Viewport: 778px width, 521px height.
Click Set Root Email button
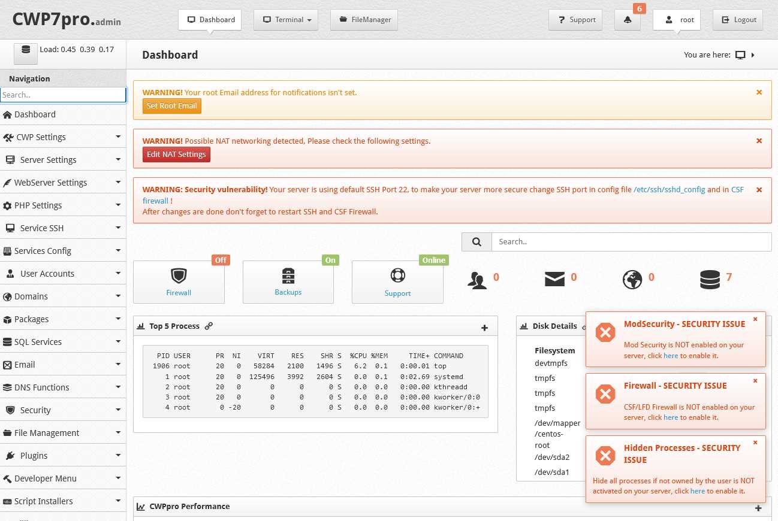(x=172, y=106)
